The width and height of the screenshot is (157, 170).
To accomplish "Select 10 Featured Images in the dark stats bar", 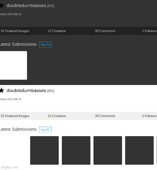I will click(15, 31).
